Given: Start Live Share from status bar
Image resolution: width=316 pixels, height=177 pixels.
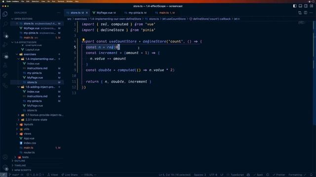Looking at the screenshot, I should pos(70,175).
